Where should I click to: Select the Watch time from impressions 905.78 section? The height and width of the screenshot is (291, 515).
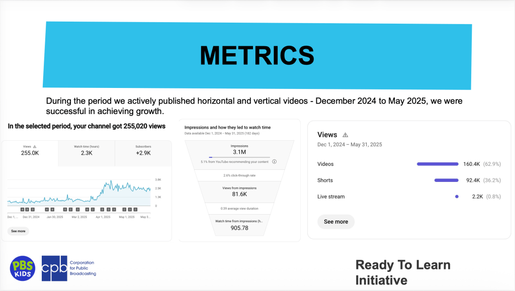(x=239, y=225)
